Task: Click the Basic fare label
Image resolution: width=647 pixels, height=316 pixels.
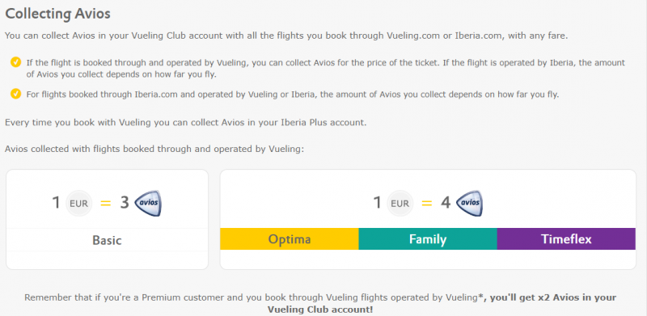Action: 107,240
